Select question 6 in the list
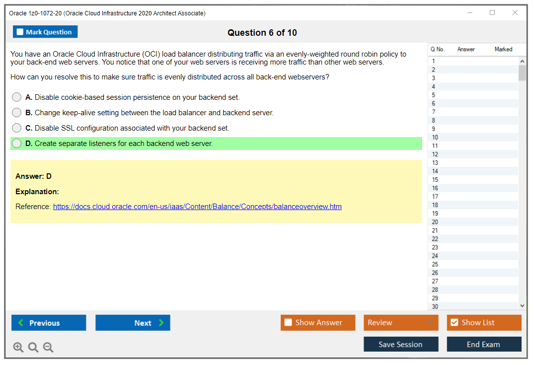This screenshot has height=365, width=534. [473, 103]
